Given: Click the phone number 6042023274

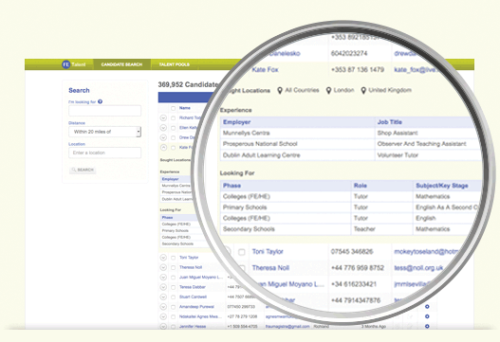Looking at the screenshot, I should (x=349, y=53).
